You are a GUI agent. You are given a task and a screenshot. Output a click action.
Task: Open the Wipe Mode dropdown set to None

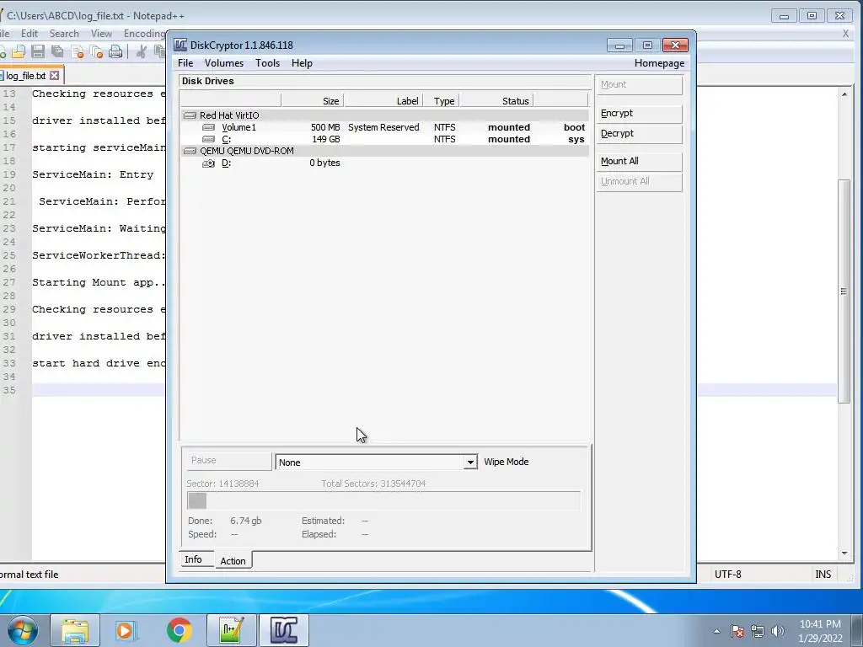(376, 463)
